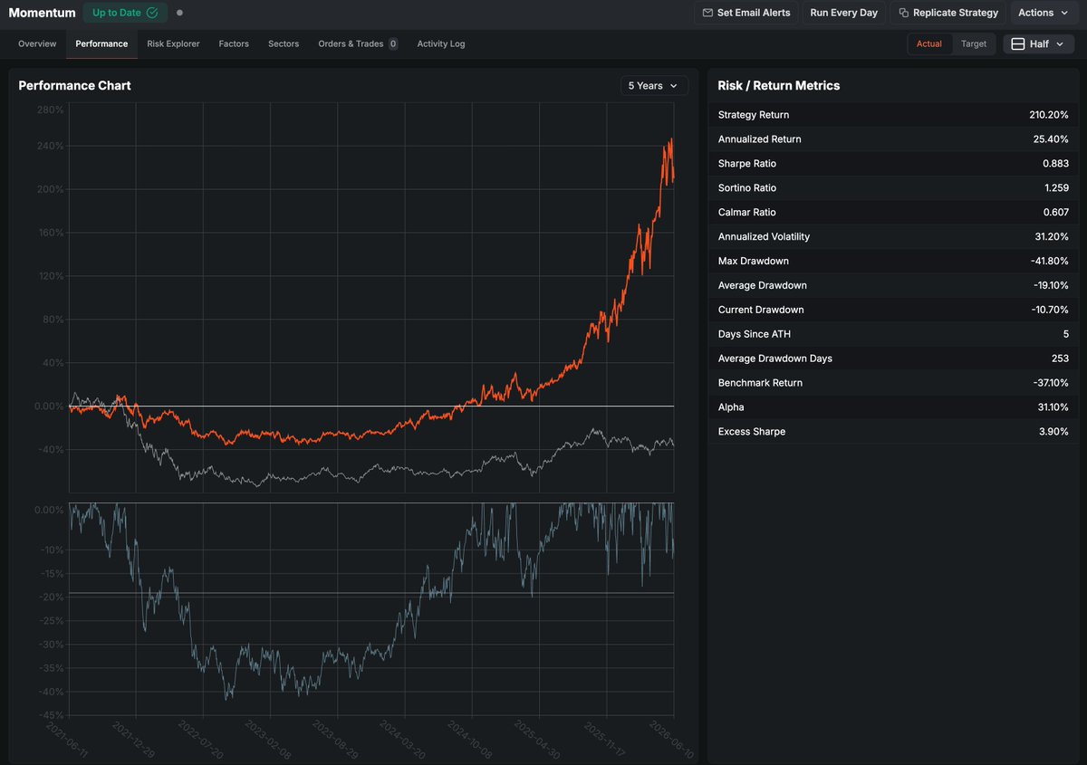This screenshot has width=1087, height=765.
Task: Click the Days Since ATH row label
Action: pos(755,335)
